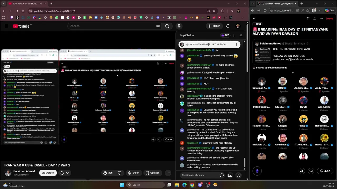Collapse the X Space with chevron
This screenshot has width=337, height=189.
click(254, 19)
